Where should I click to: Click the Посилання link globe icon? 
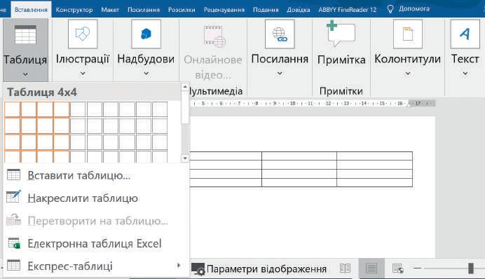280,34
